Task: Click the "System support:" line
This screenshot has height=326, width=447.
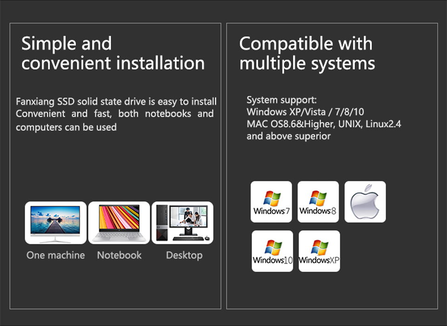Action: click(x=282, y=100)
